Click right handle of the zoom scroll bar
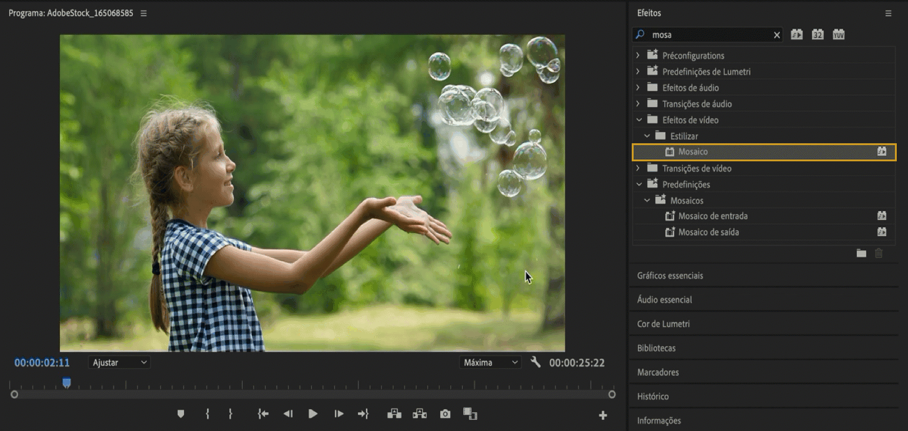The image size is (908, 431). [612, 394]
